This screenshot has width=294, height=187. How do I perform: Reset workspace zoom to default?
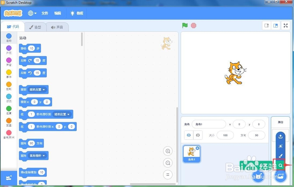168,175
